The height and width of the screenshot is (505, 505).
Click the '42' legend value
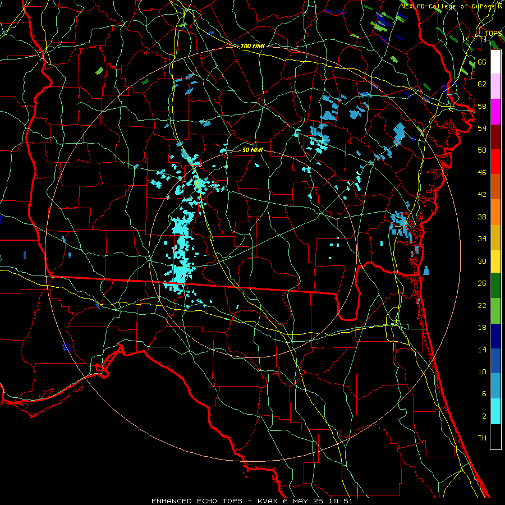click(x=482, y=195)
